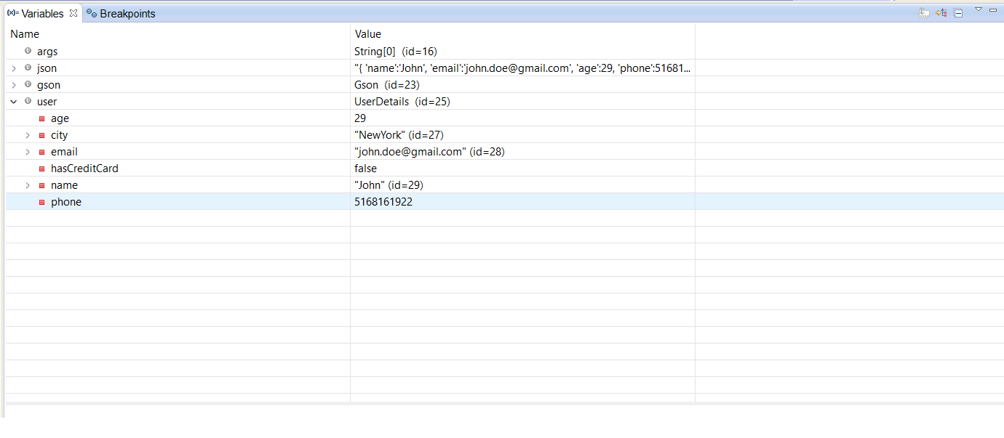Click the red field icon beside phone
Screen dimensions: 1004x438
[41, 201]
